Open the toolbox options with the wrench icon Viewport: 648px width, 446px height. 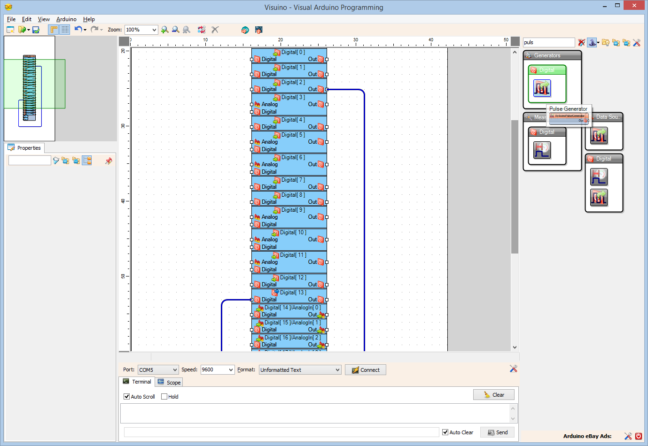[637, 43]
